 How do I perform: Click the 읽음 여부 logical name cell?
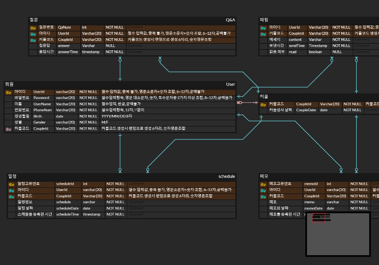point(277,52)
